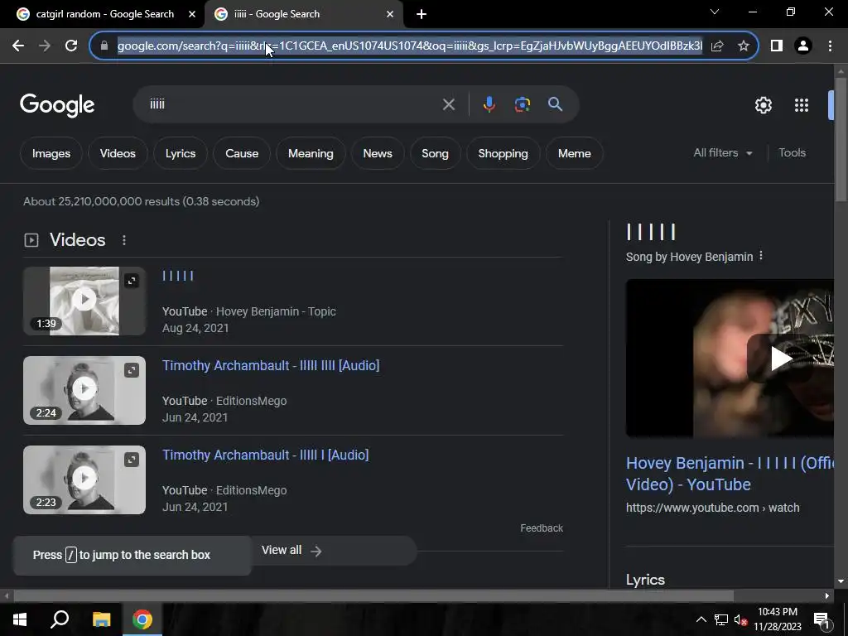Image resolution: width=848 pixels, height=636 pixels.
Task: Open the Google apps grid
Action: (x=802, y=105)
